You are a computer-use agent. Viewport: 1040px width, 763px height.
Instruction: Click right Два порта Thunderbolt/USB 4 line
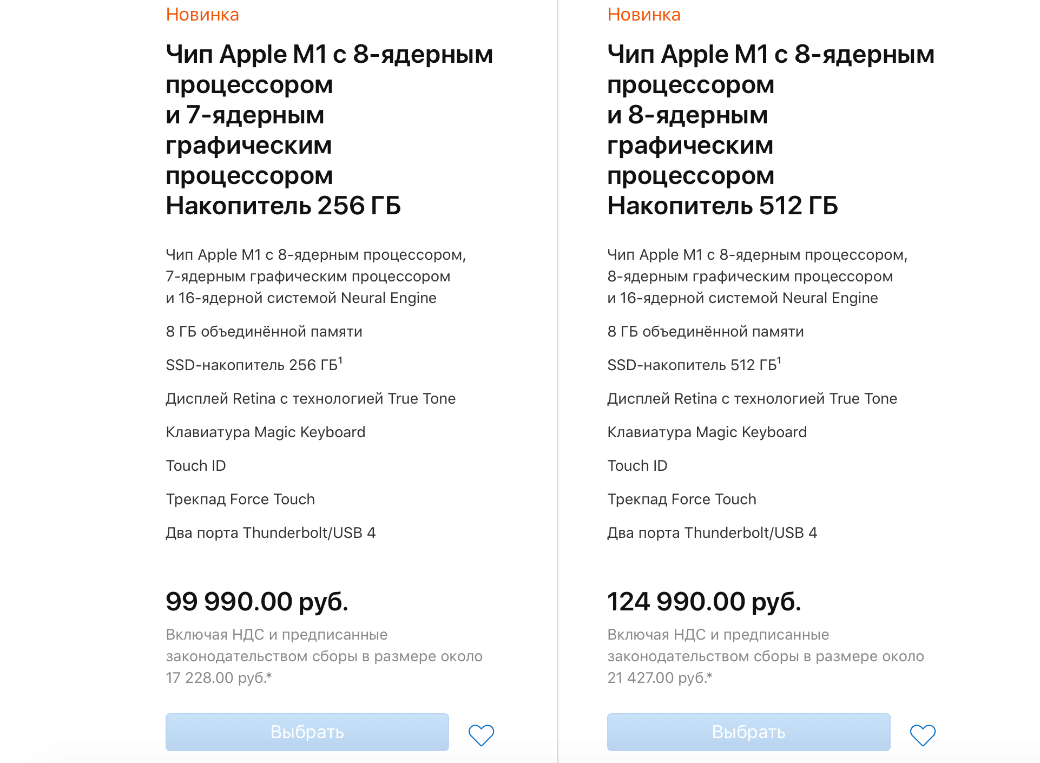(712, 533)
